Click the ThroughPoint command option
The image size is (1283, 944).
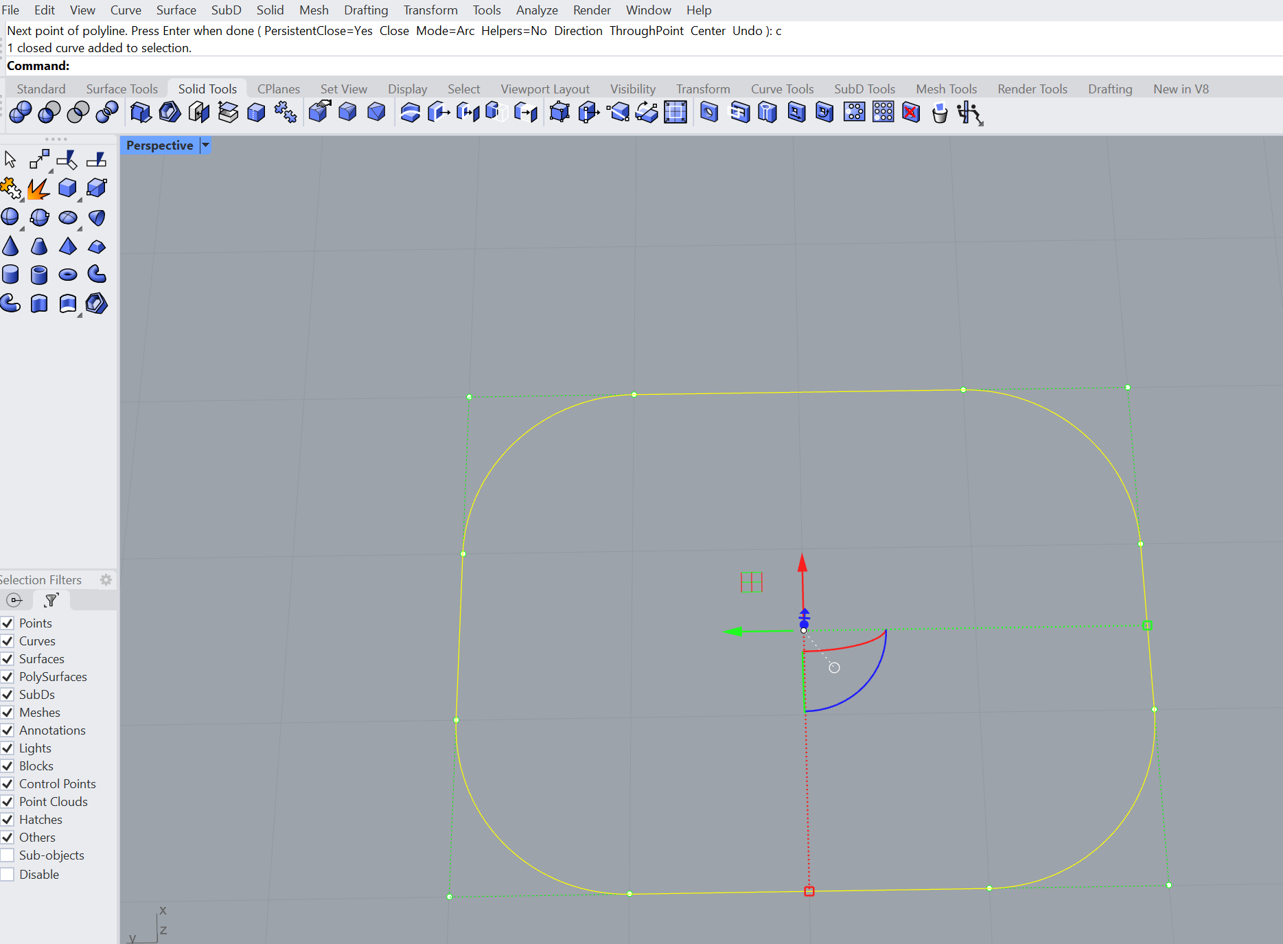coord(646,31)
